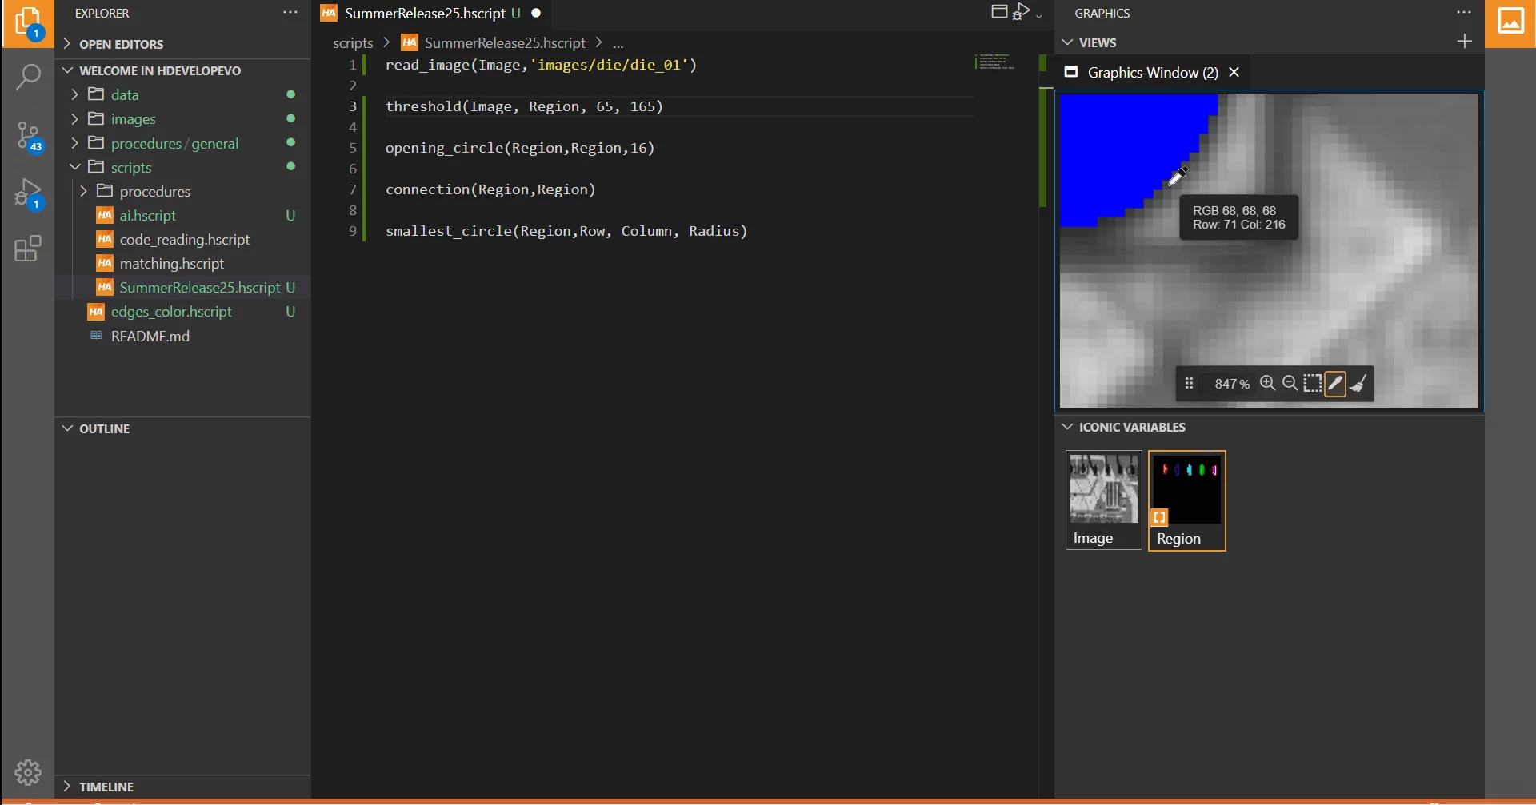Add a new graphics view
Screen dimensions: 1536x805
(1464, 42)
